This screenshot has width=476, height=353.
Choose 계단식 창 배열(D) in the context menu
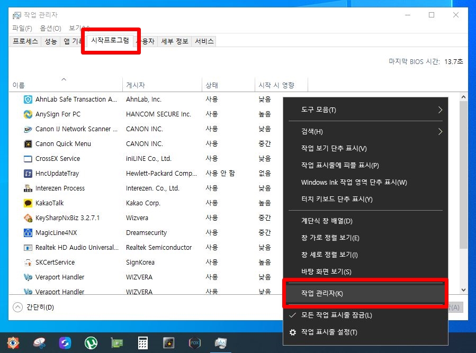point(365,221)
